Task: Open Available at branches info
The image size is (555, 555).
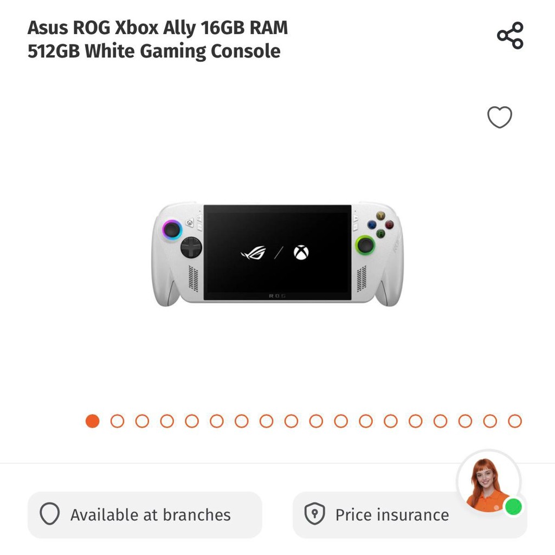Action: click(x=145, y=515)
